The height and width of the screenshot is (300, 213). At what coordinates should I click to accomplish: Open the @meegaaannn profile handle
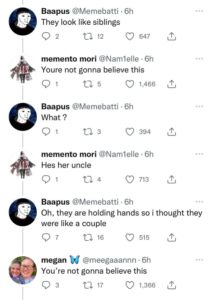[x=109, y=260]
